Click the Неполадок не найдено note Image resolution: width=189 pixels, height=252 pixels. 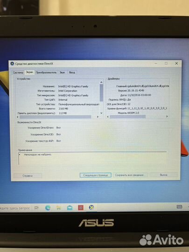click(x=38, y=154)
